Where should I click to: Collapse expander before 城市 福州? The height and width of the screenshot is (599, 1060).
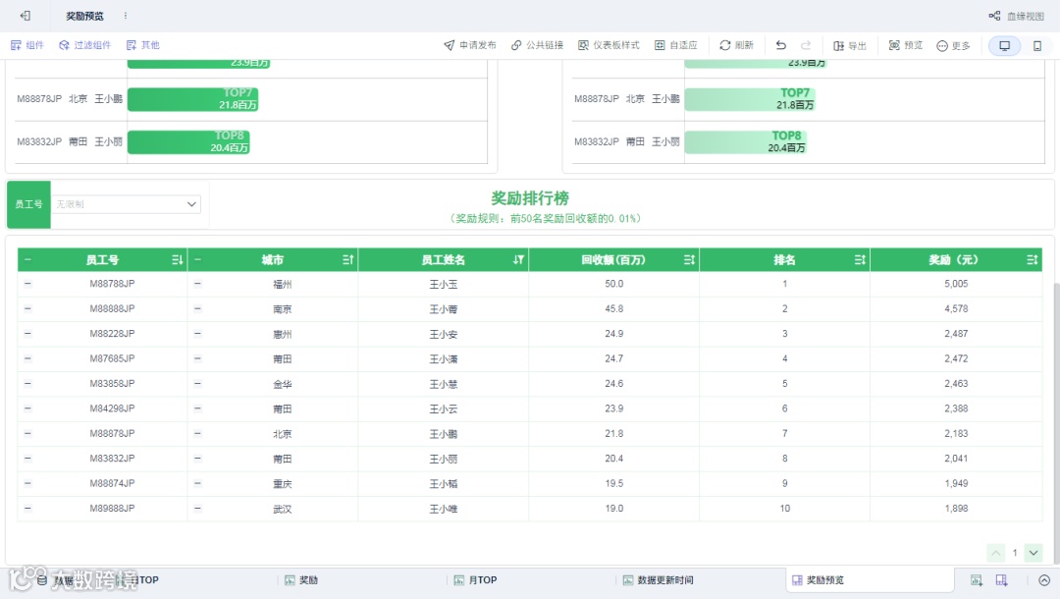point(197,284)
